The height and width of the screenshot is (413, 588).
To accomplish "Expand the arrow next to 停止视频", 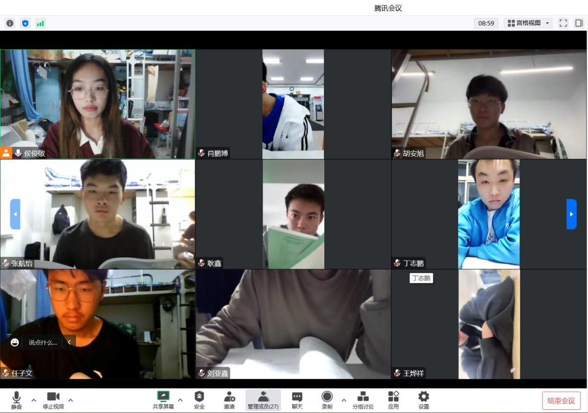I will coord(70,400).
